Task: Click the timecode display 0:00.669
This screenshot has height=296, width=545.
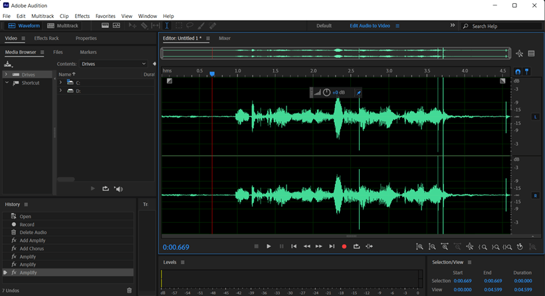Action: pyautogui.click(x=176, y=247)
